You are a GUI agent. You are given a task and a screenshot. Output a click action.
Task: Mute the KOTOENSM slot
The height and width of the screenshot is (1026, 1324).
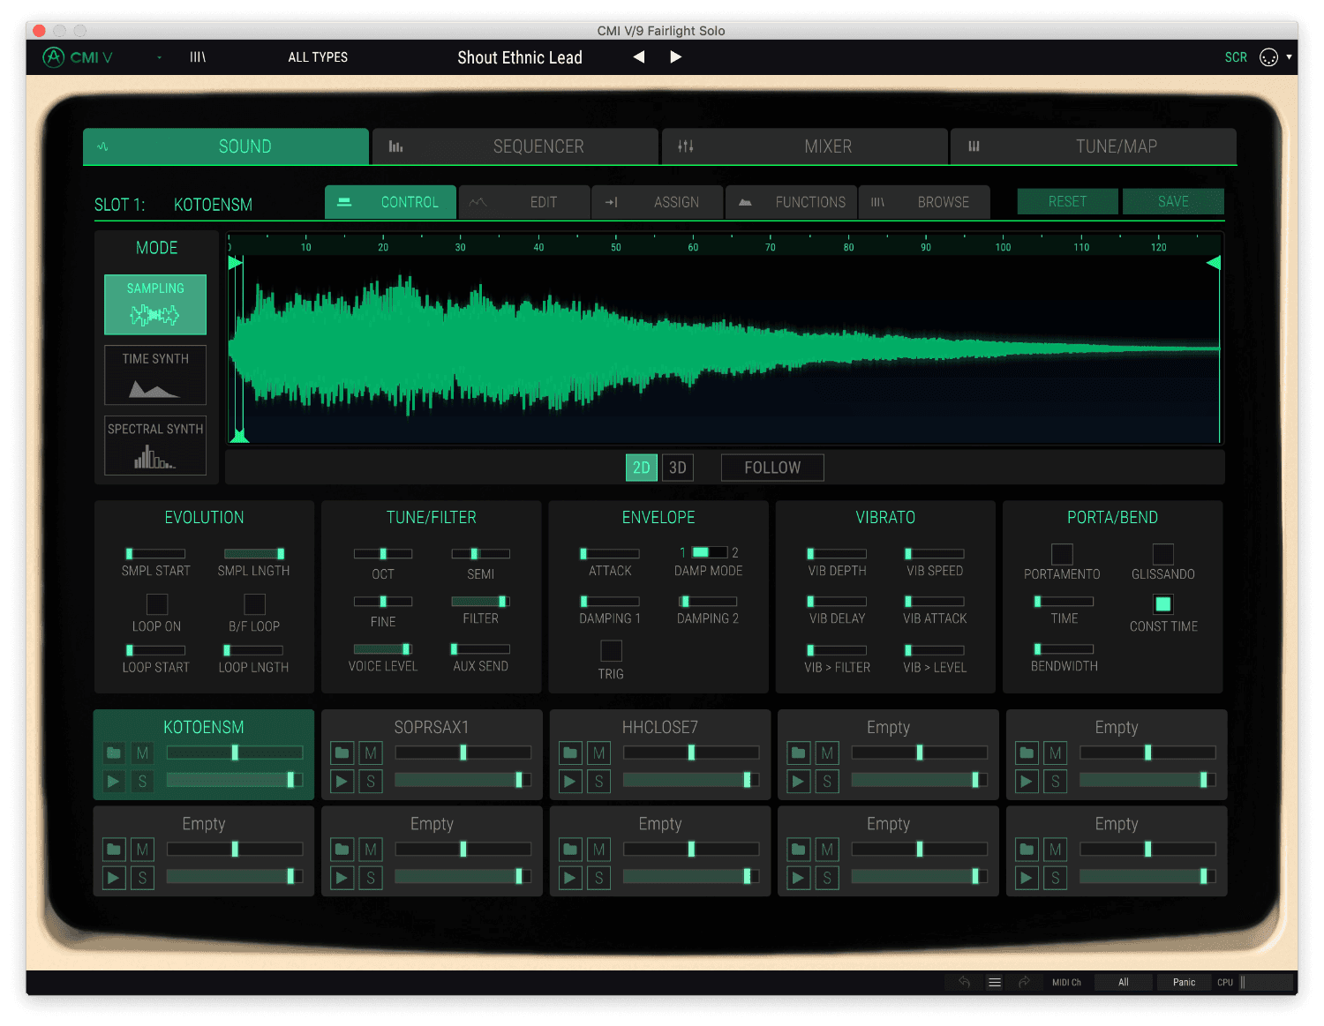pos(142,753)
